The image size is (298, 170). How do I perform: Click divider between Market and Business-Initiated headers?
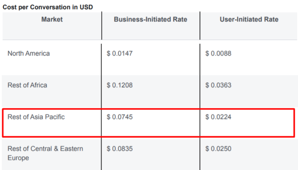tap(101, 26)
